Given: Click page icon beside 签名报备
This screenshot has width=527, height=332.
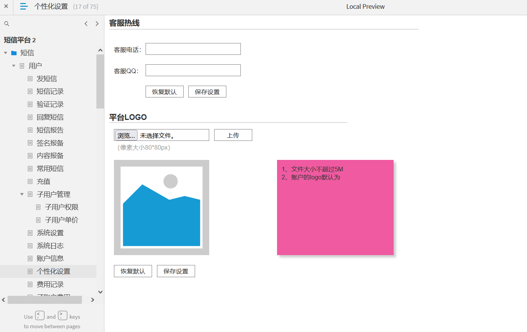Looking at the screenshot, I should [30, 143].
